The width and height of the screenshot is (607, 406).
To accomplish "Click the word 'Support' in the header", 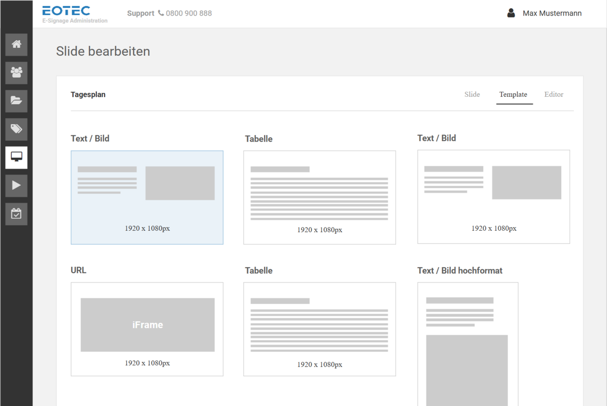I will coord(141,13).
